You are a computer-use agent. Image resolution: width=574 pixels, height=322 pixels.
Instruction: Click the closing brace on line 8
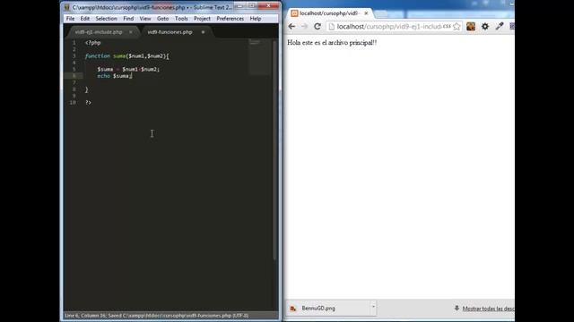[87, 89]
